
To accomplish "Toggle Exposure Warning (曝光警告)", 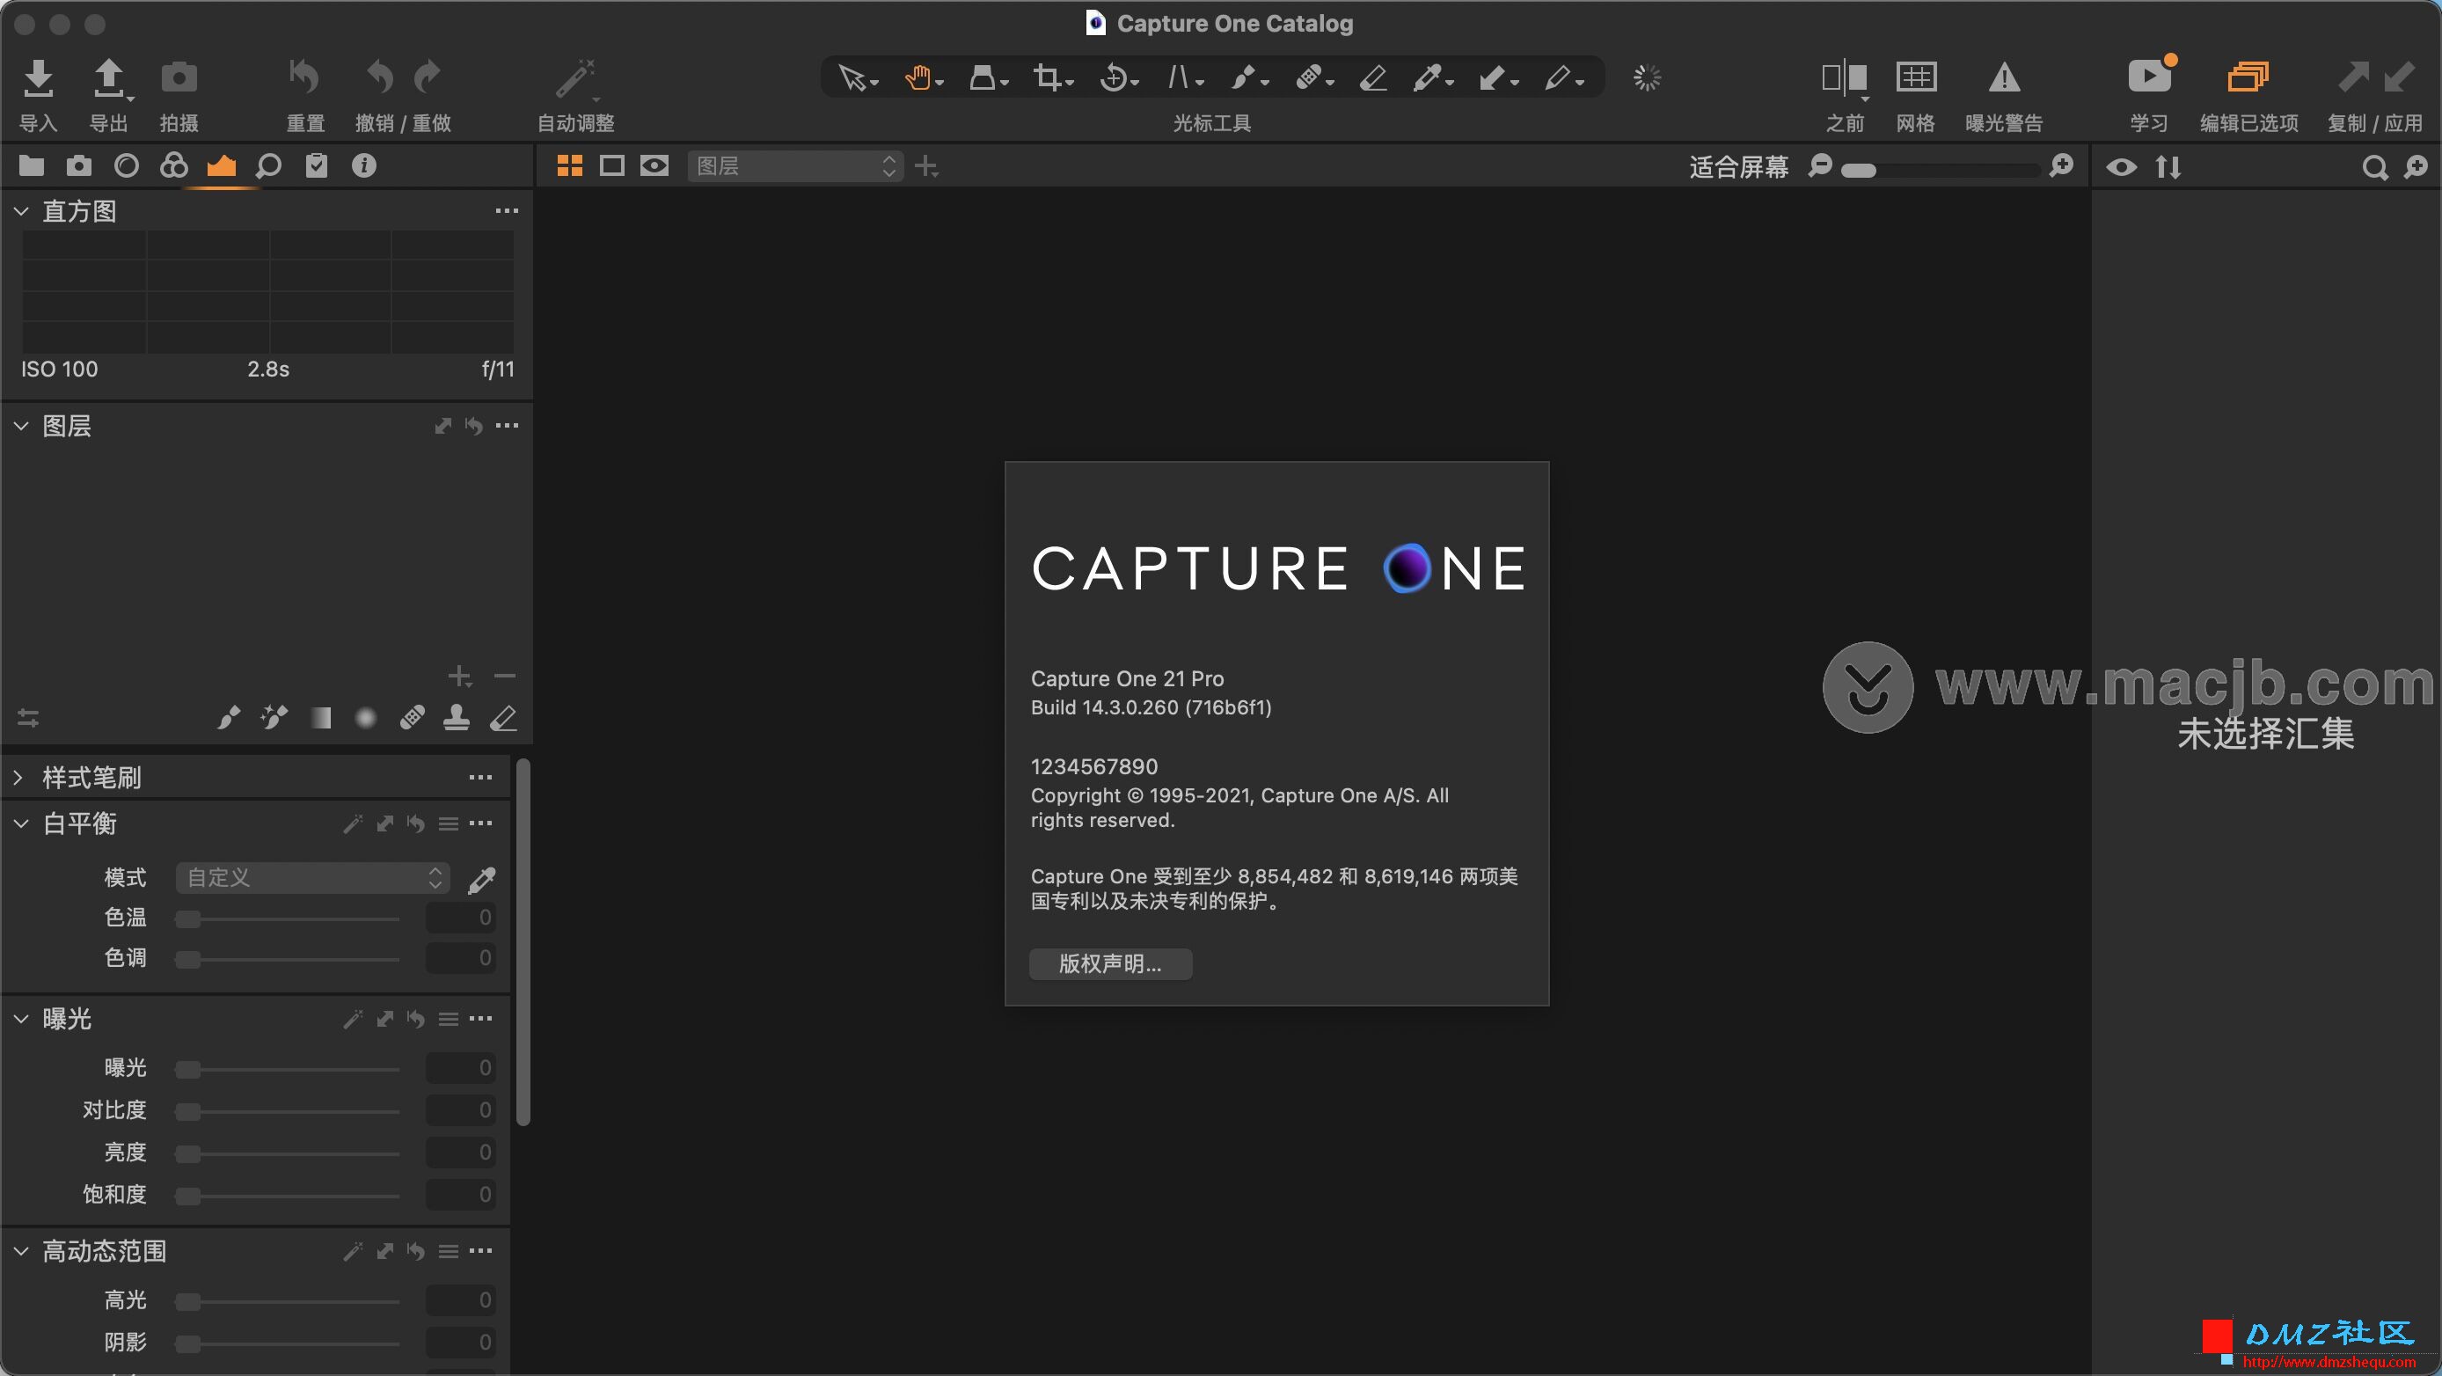I will tap(2003, 77).
